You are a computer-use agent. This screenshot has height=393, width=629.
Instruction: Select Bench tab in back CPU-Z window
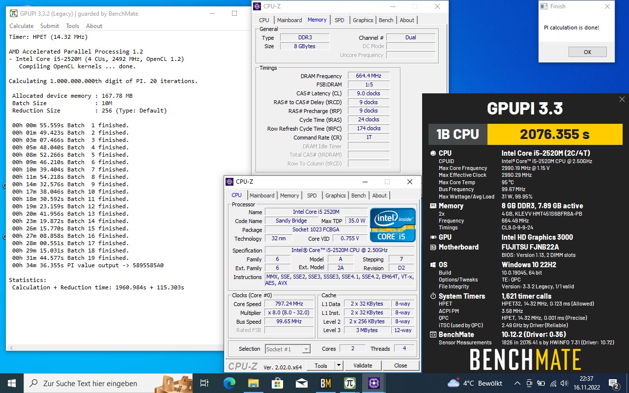386,20
